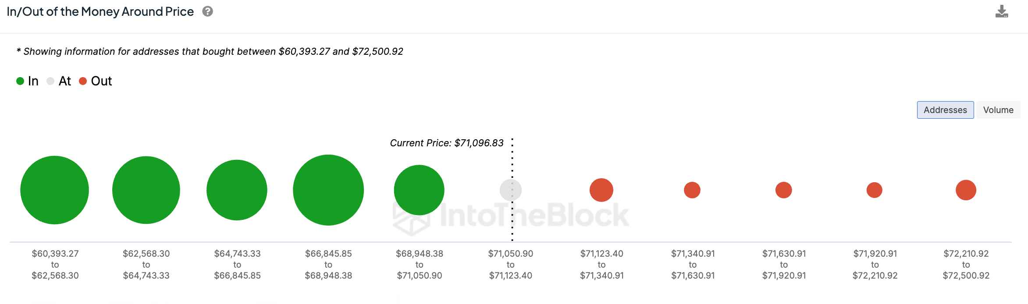The image size is (1028, 304).
Task: Toggle the red Out legend item
Action: point(96,81)
